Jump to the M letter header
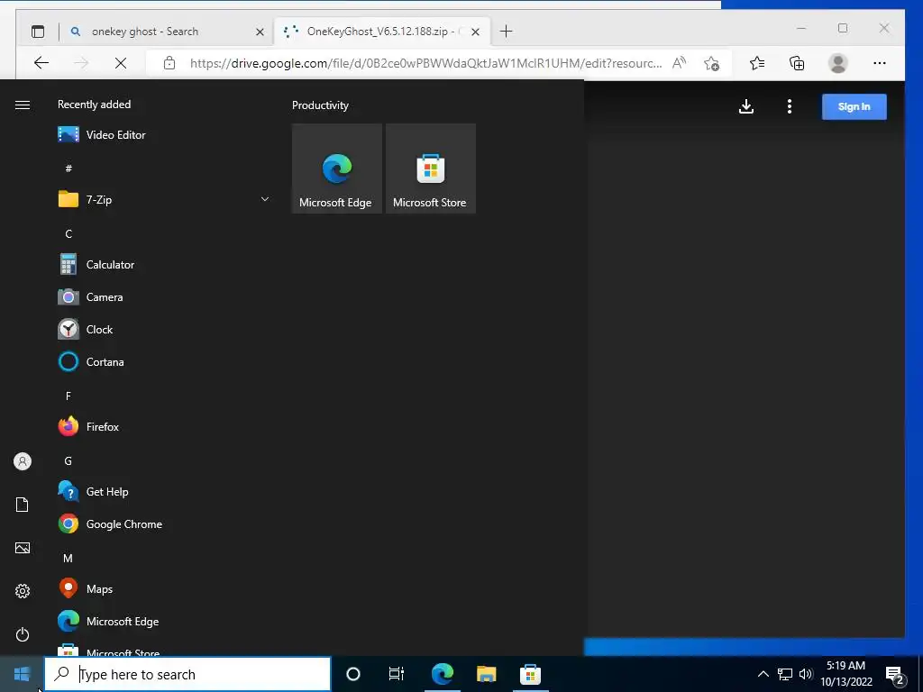923x692 pixels. (69, 558)
